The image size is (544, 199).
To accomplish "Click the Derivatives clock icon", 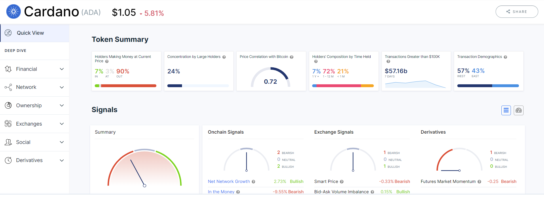I will [x=8, y=160].
